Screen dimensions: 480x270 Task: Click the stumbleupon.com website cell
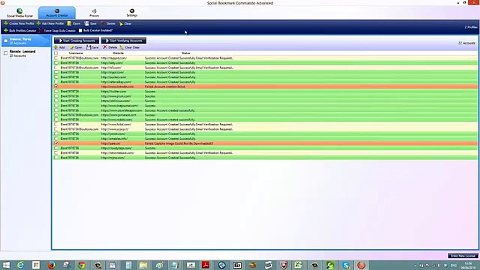pyautogui.click(x=121, y=110)
